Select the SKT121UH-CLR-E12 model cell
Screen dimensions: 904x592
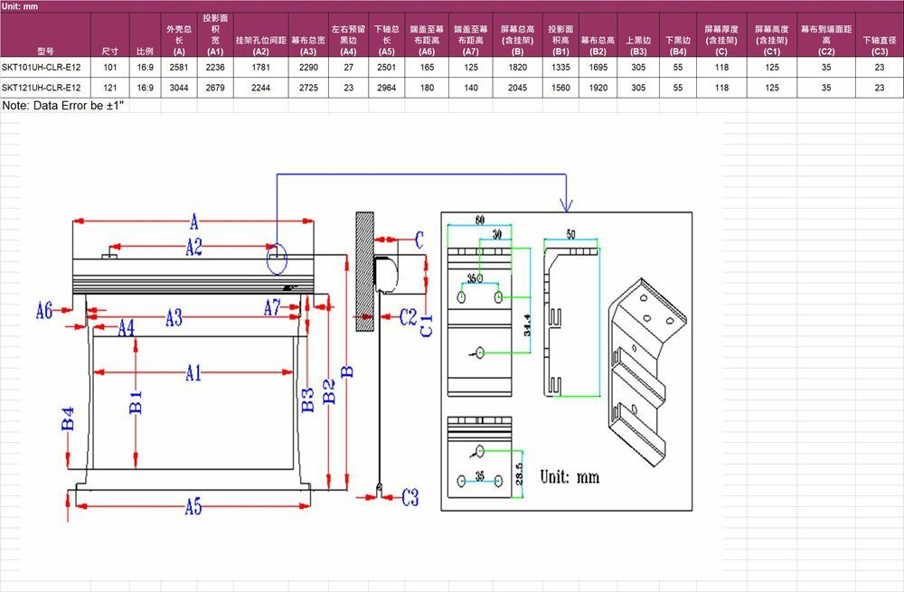[x=45, y=88]
